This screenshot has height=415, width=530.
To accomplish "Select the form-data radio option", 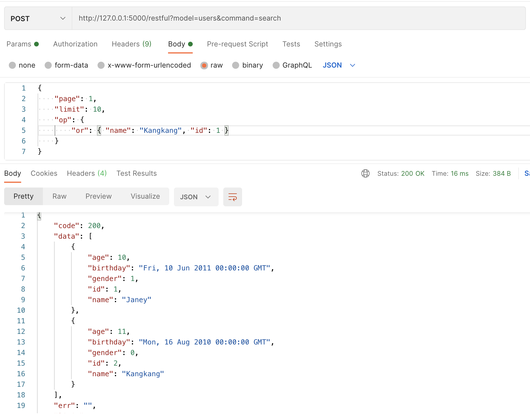I will [x=48, y=65].
